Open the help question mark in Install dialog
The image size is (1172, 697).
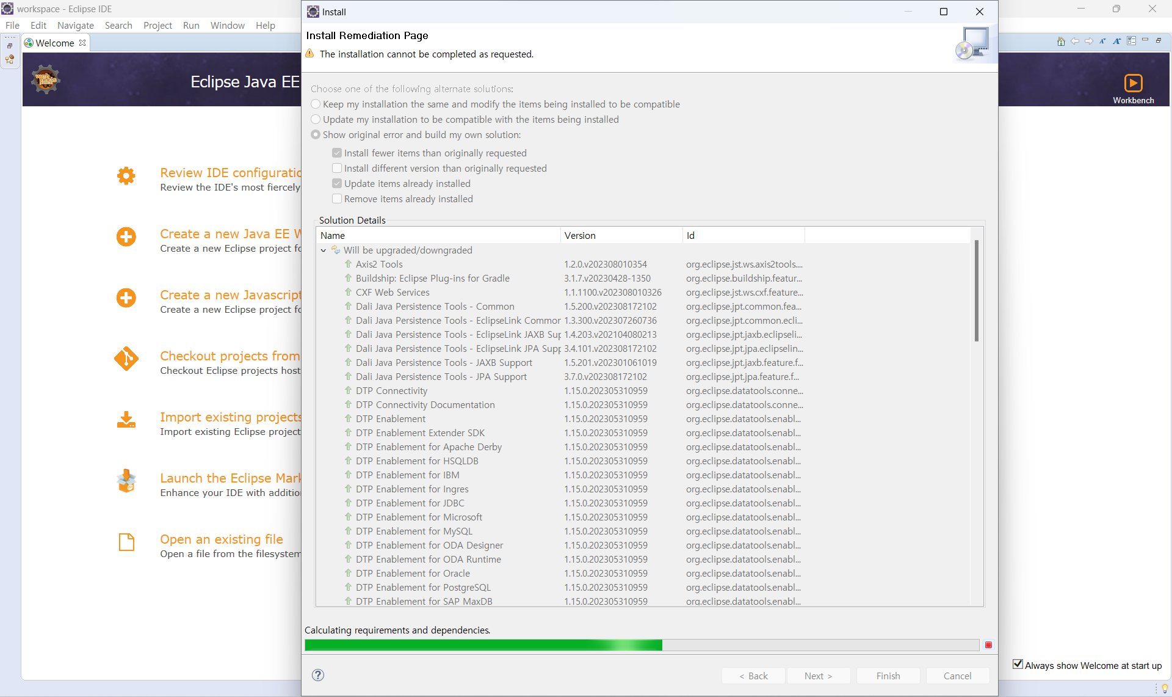[x=318, y=675]
